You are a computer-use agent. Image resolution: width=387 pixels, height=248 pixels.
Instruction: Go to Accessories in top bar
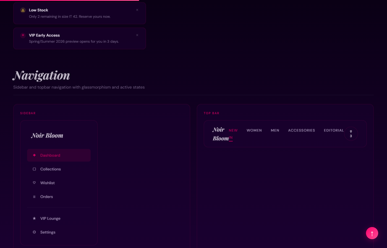click(301, 130)
